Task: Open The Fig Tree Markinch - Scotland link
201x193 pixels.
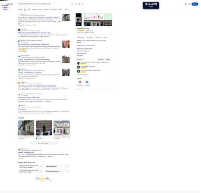Action: (x=30, y=73)
